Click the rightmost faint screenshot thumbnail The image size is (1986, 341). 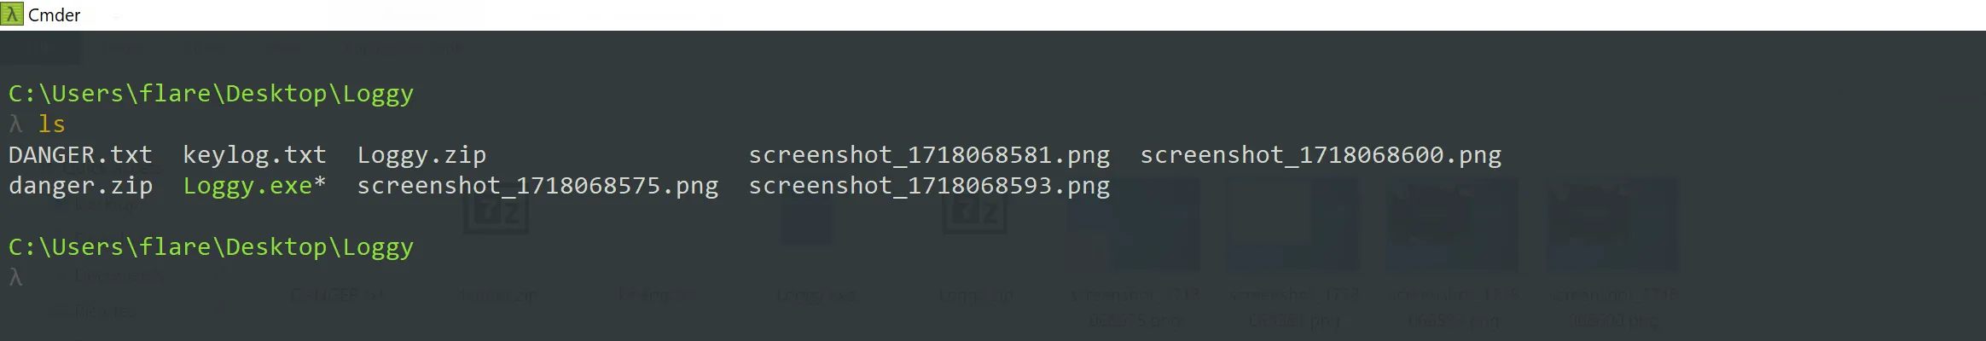1611,223
